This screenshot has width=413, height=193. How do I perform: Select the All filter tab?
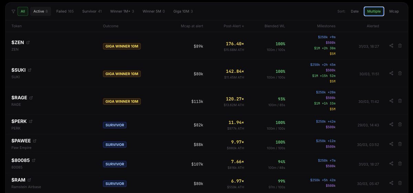(x=23, y=11)
